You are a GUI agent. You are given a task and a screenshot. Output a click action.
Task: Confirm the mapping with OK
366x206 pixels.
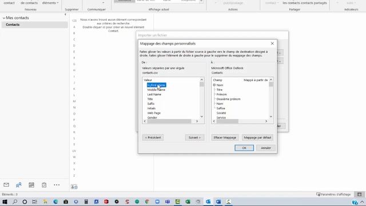point(244,148)
